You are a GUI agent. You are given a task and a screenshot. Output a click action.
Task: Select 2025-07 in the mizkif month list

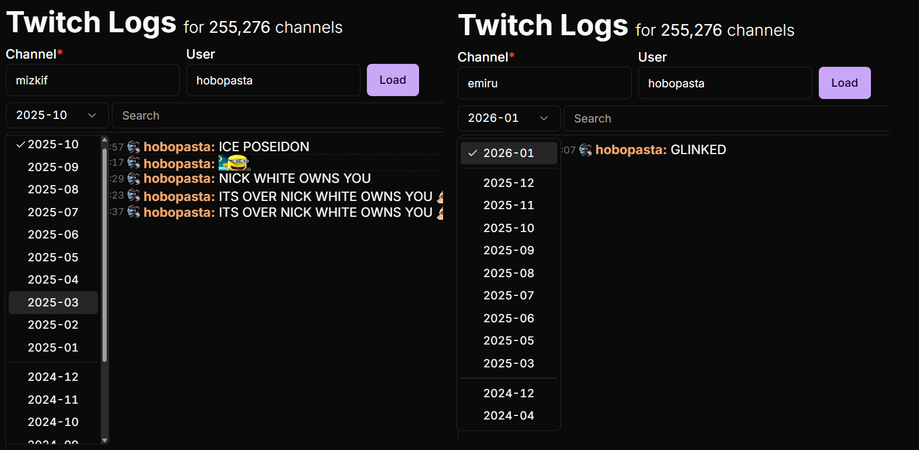53,212
